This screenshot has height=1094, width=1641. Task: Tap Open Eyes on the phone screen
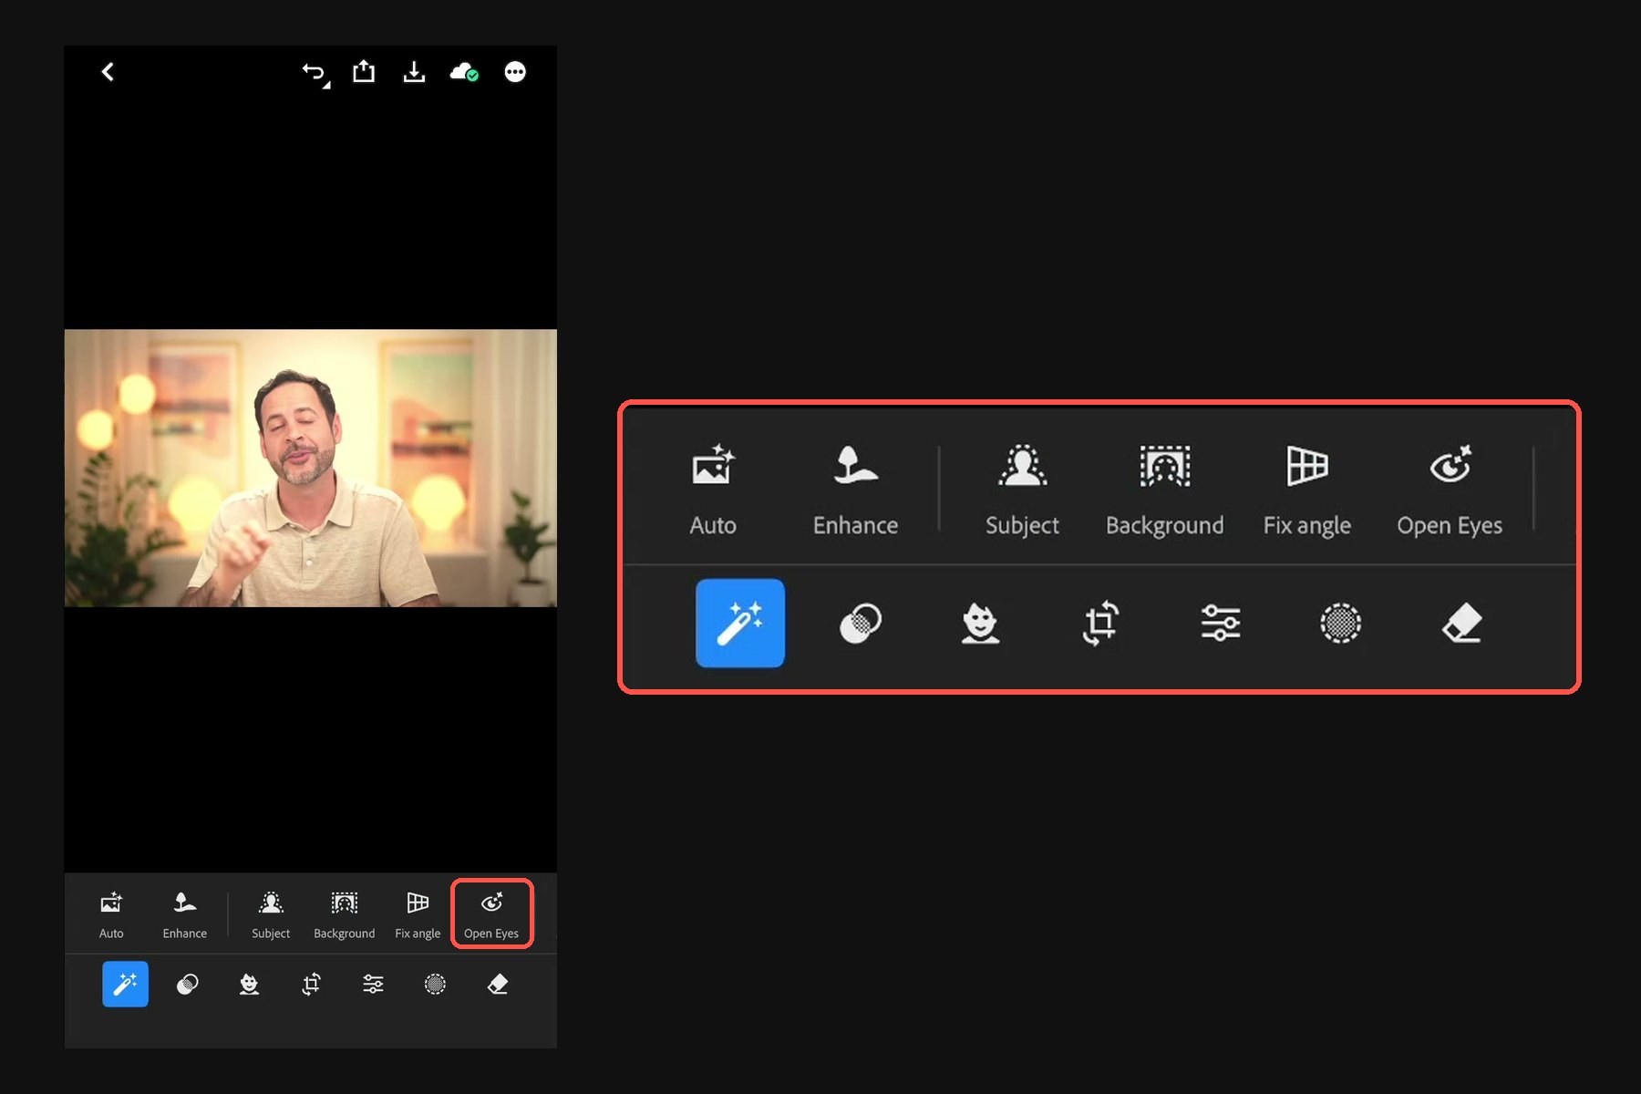click(x=491, y=915)
